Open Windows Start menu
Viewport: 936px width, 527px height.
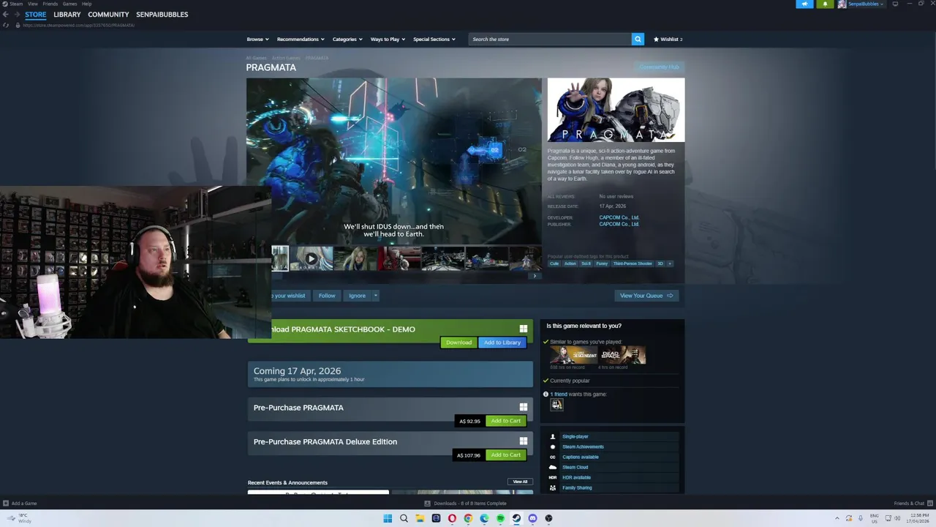click(388, 518)
